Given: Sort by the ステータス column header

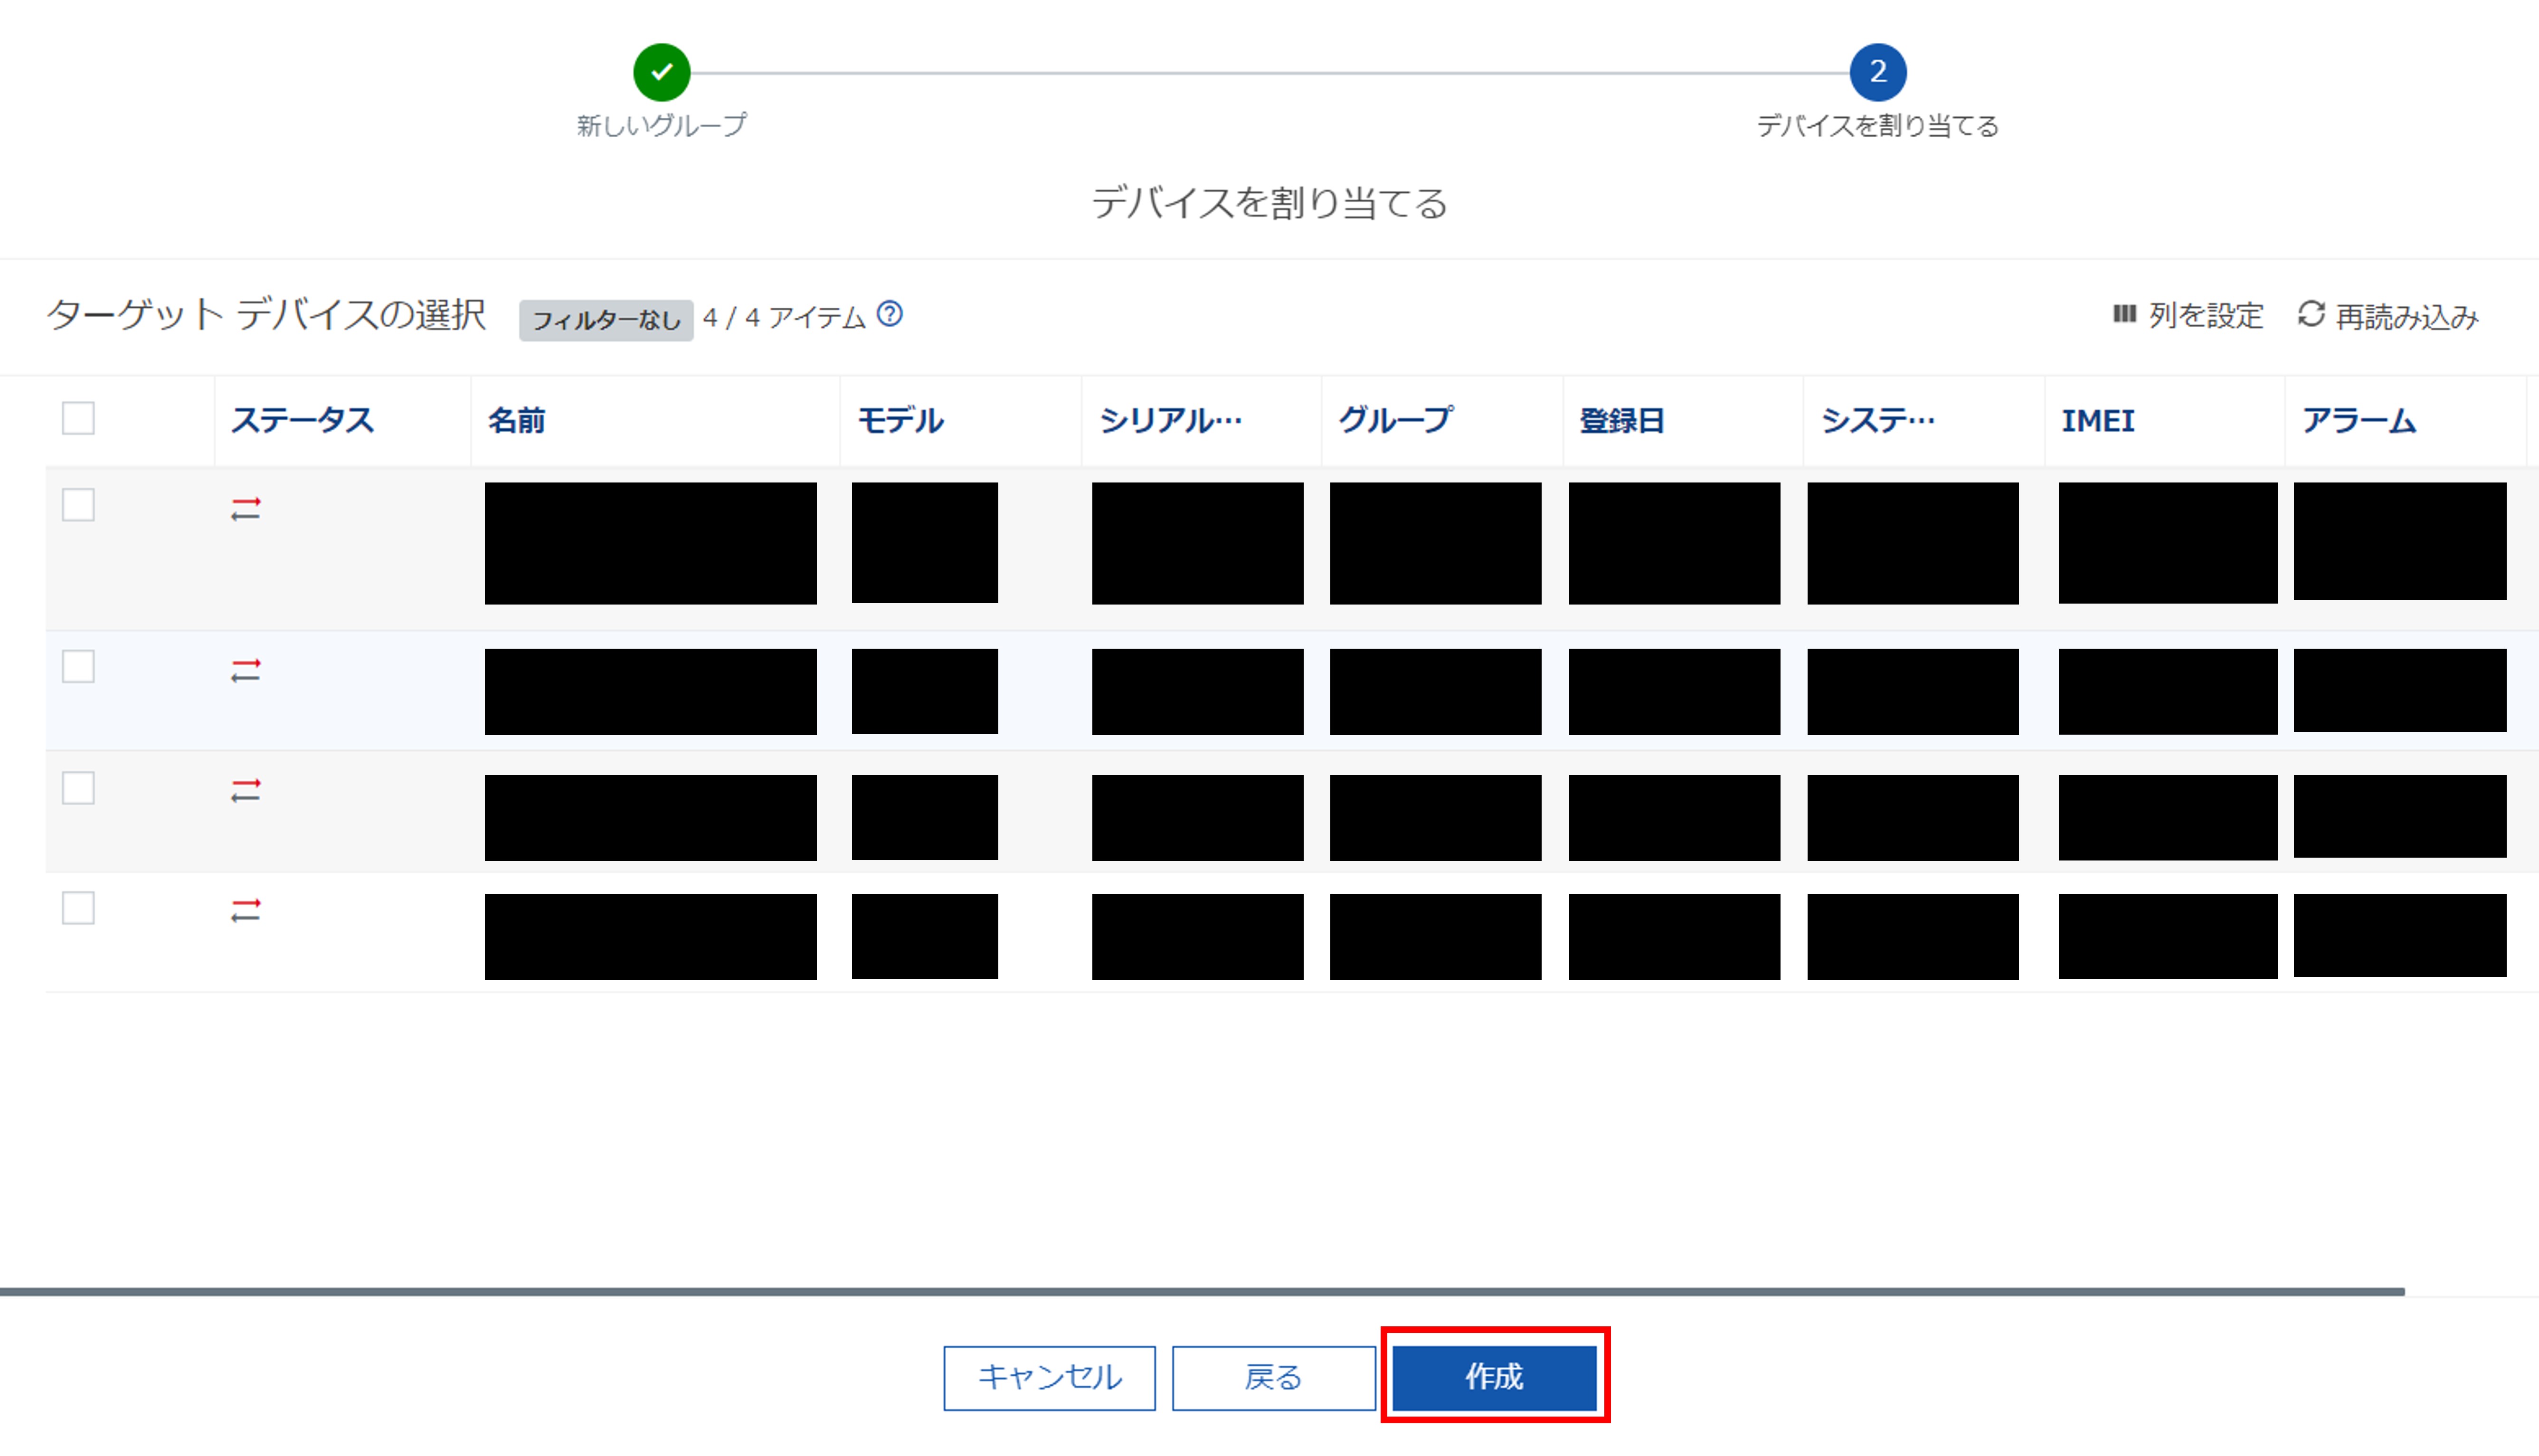Looking at the screenshot, I should (x=302, y=420).
